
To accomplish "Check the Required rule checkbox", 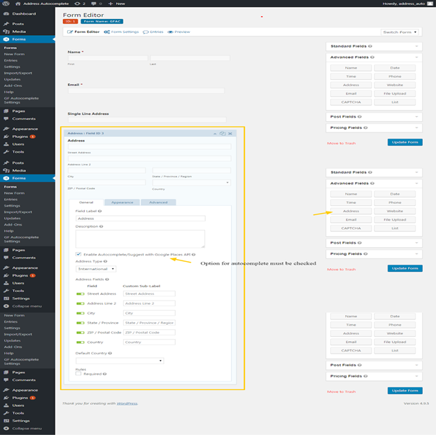I will click(x=78, y=374).
